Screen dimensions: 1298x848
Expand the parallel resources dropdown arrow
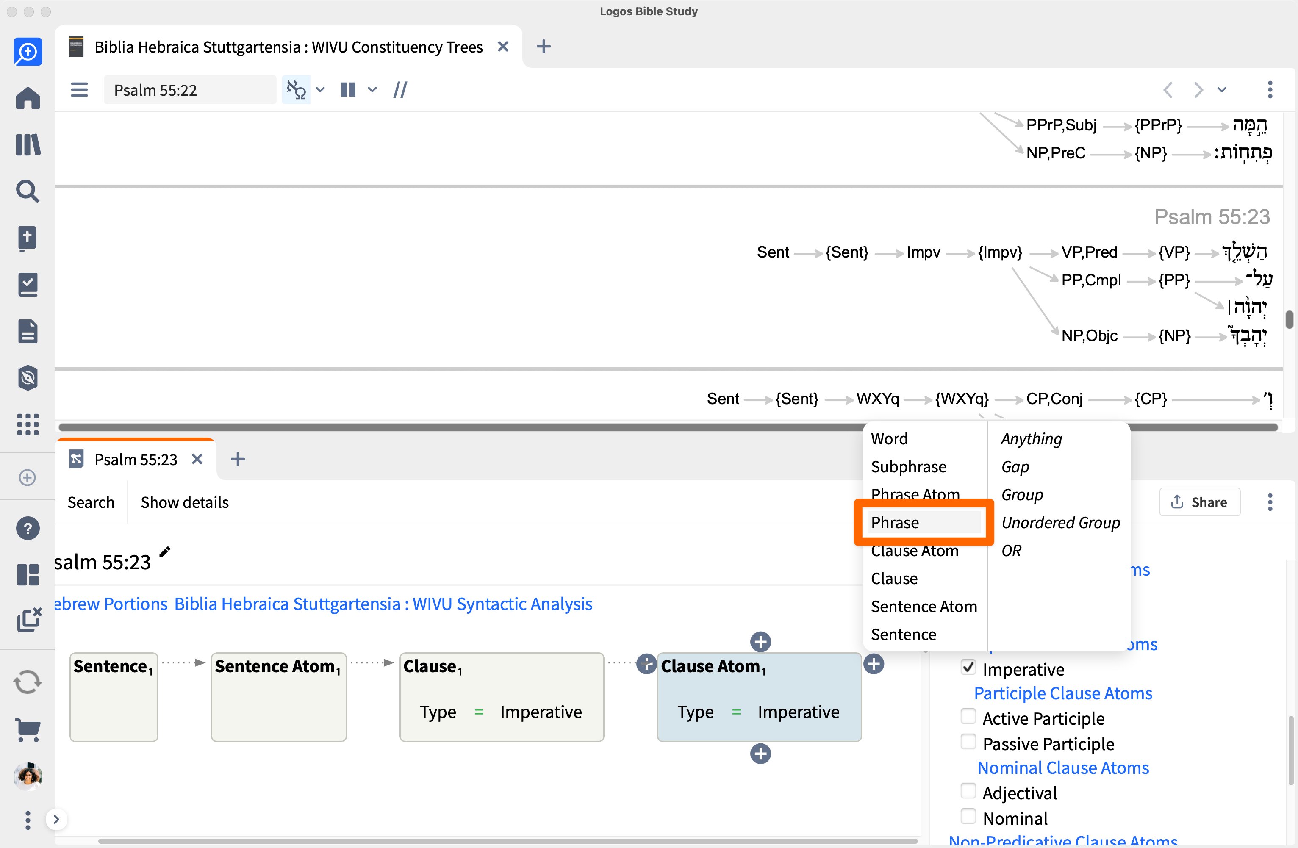[x=320, y=89]
